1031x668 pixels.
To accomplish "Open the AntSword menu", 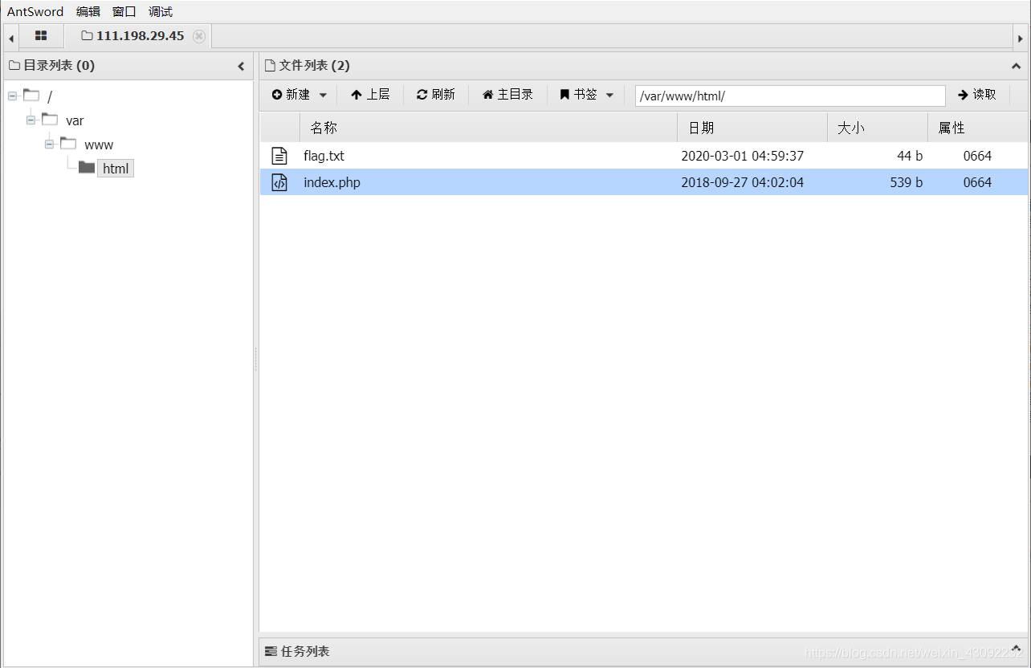I will coord(35,12).
